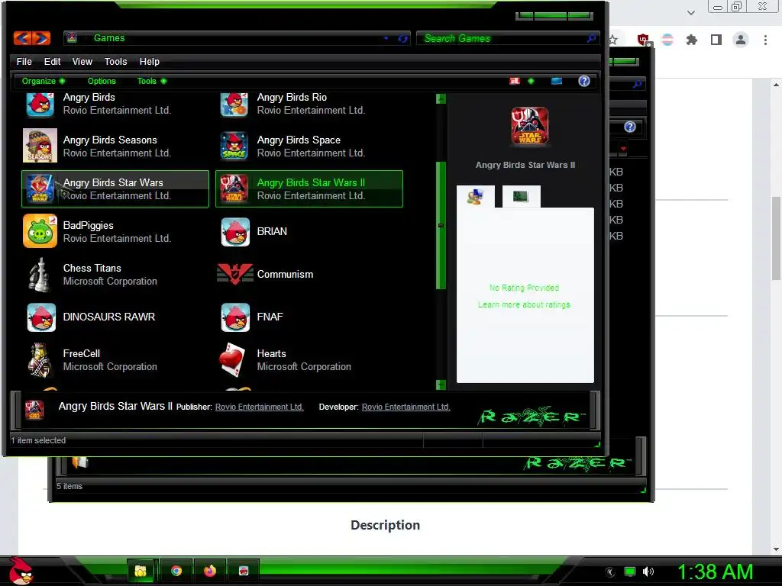Image resolution: width=782 pixels, height=586 pixels.
Task: Click the Options toolbar button
Action: click(x=102, y=81)
